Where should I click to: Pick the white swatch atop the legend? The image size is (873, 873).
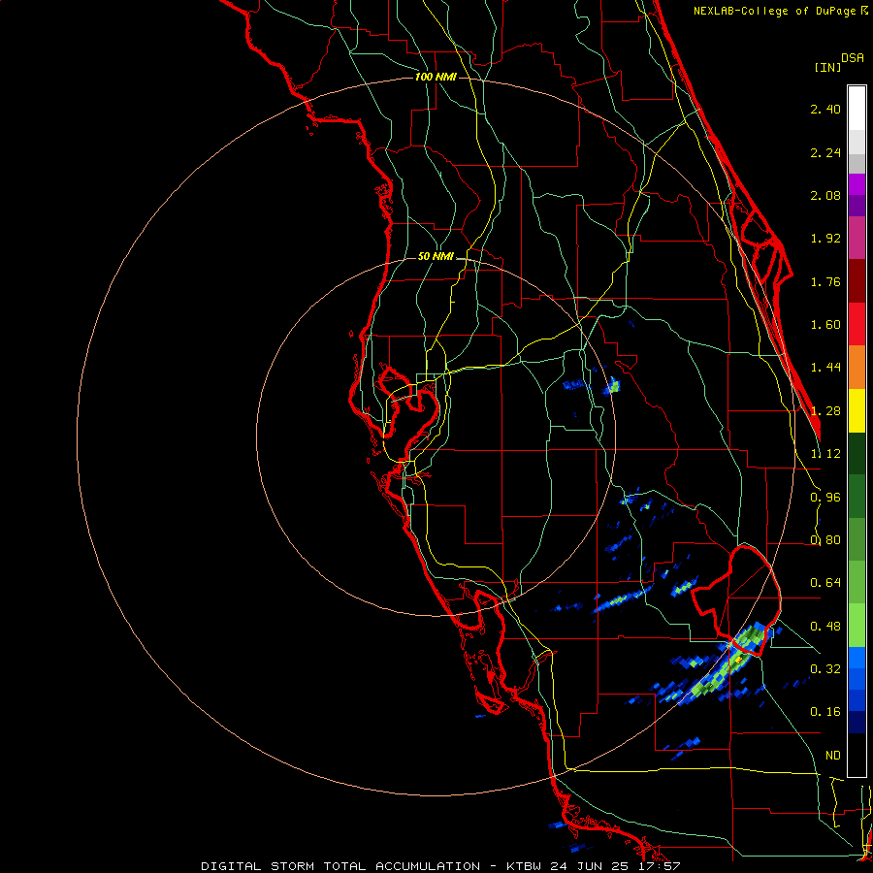coord(857,108)
